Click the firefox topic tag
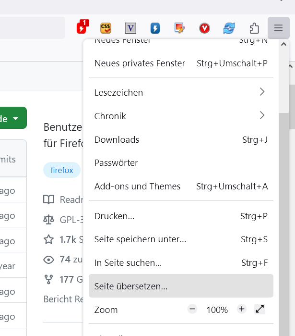 coord(62,170)
